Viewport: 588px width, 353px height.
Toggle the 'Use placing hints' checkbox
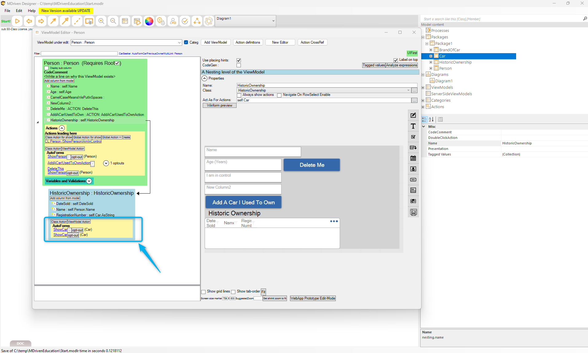(239, 60)
